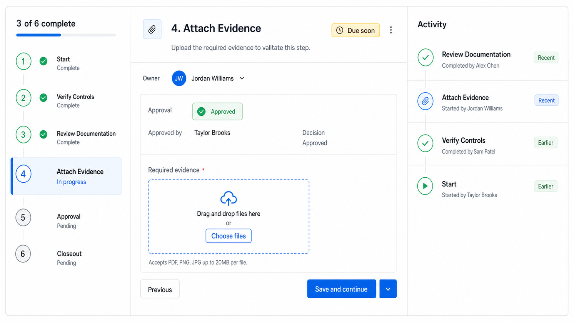The width and height of the screenshot is (574, 323).
Task: Click the JW owner avatar
Action: (x=179, y=78)
